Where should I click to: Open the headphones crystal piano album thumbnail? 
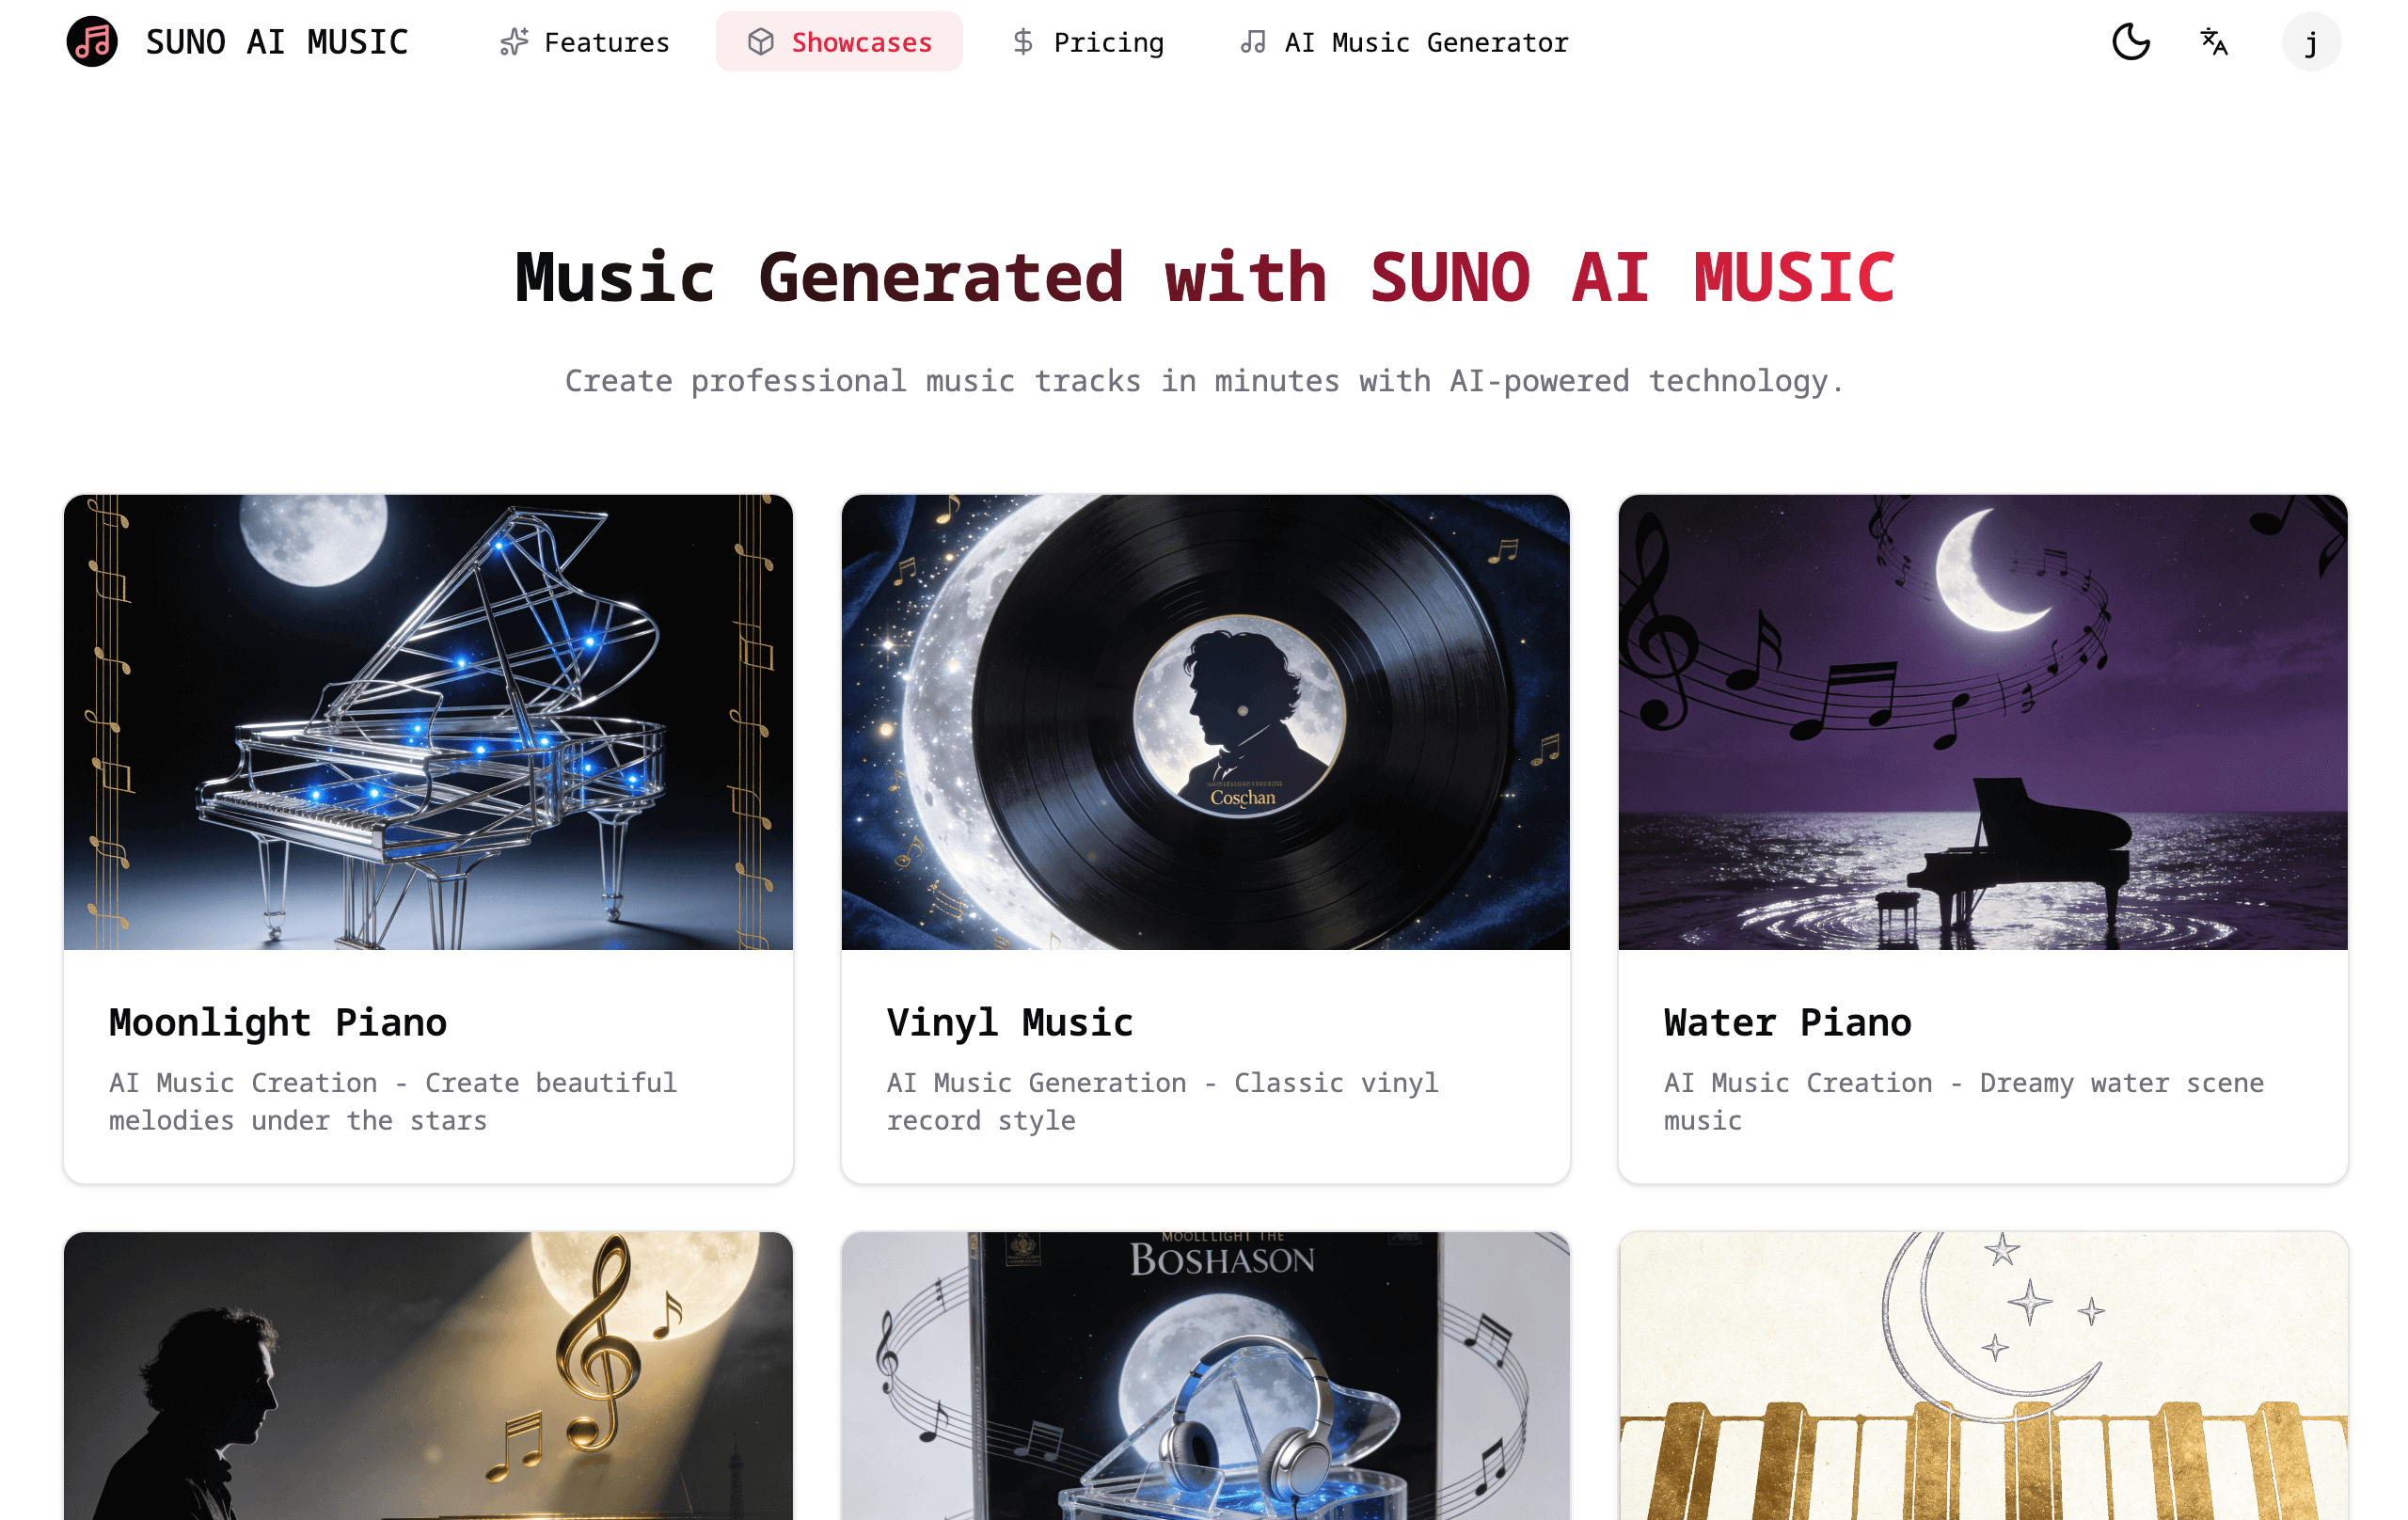(x=1205, y=1376)
